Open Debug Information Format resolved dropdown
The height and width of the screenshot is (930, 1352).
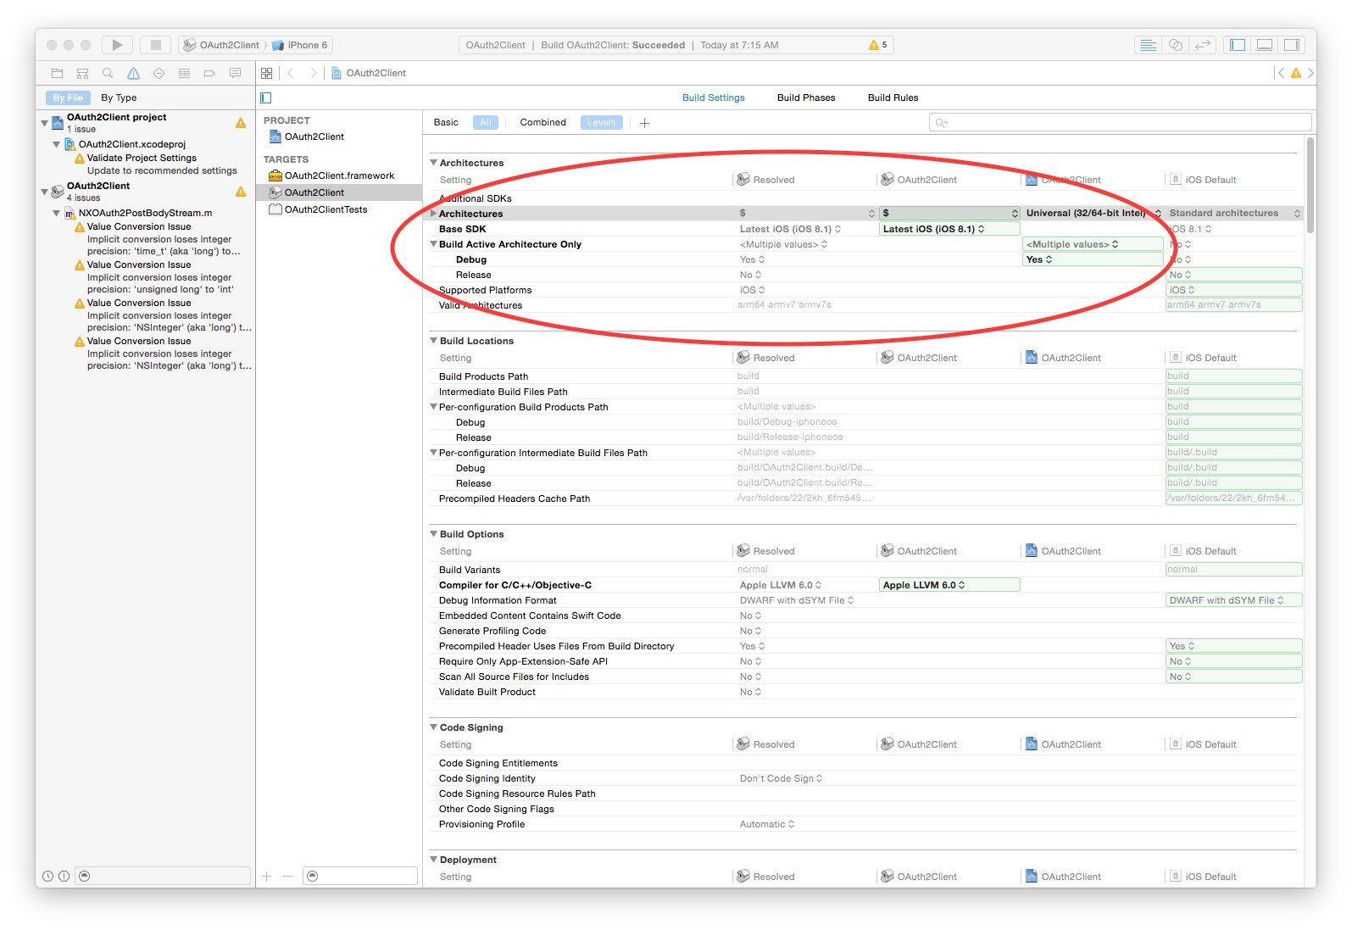(x=797, y=600)
